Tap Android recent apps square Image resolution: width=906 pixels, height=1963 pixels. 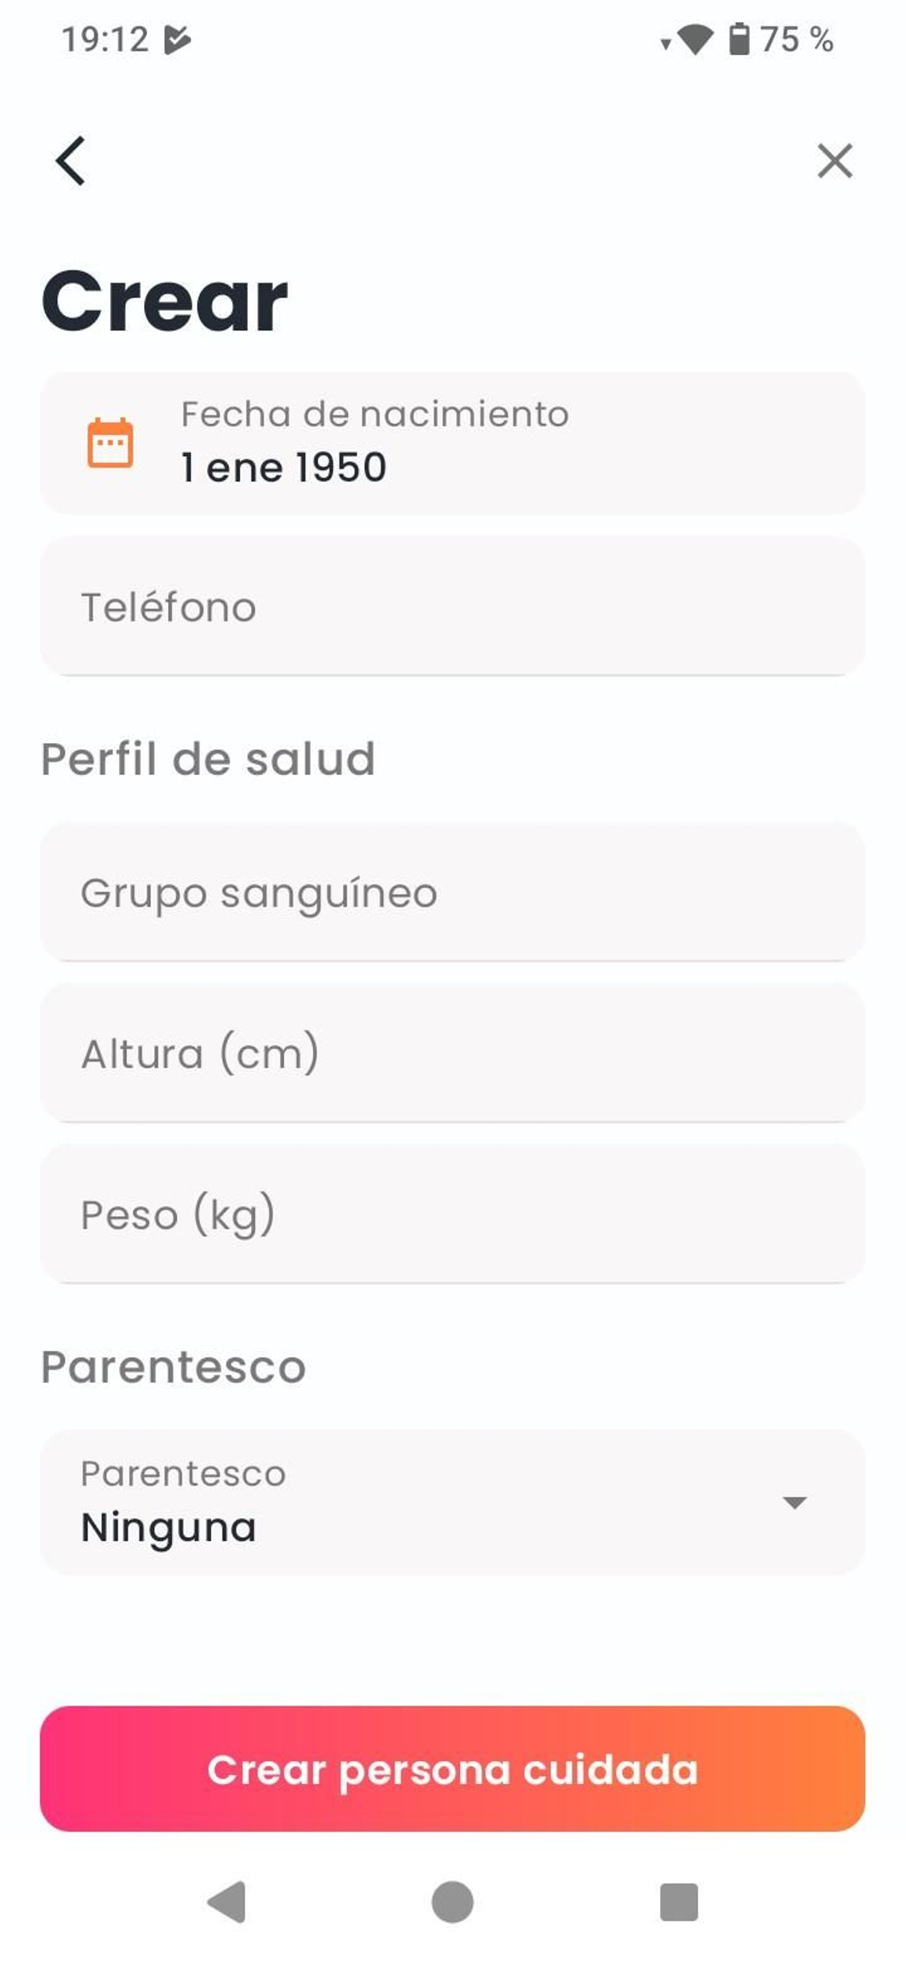coord(678,1902)
